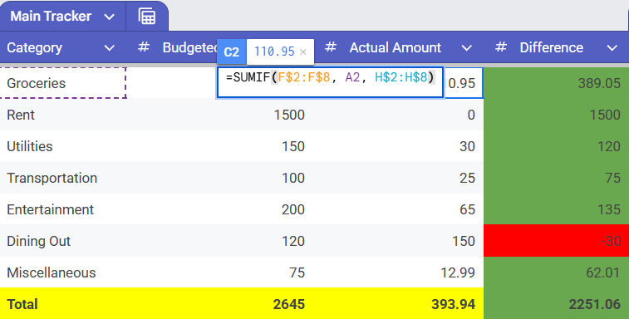629x319 pixels.
Task: Click the Category column header
Action: click(35, 47)
